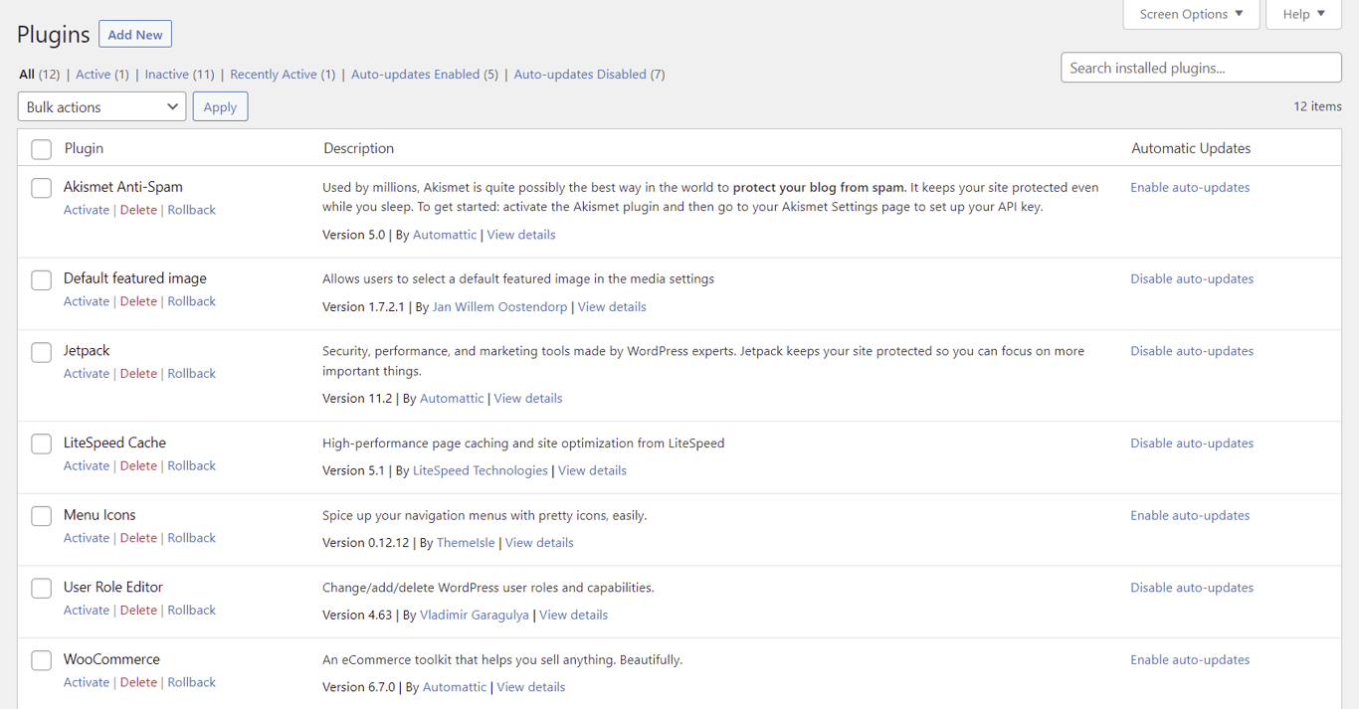Rollback the User Role Editor plugin
Viewport: 1359px width, 709px height.
[x=191, y=611]
